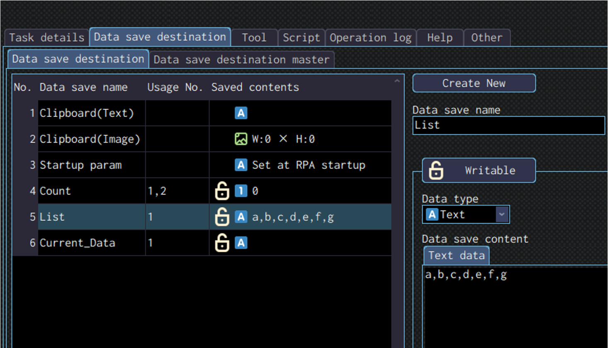This screenshot has width=608, height=348.
Task: Click the text type icon in Clipboard(Text) row
Action: [x=241, y=113]
